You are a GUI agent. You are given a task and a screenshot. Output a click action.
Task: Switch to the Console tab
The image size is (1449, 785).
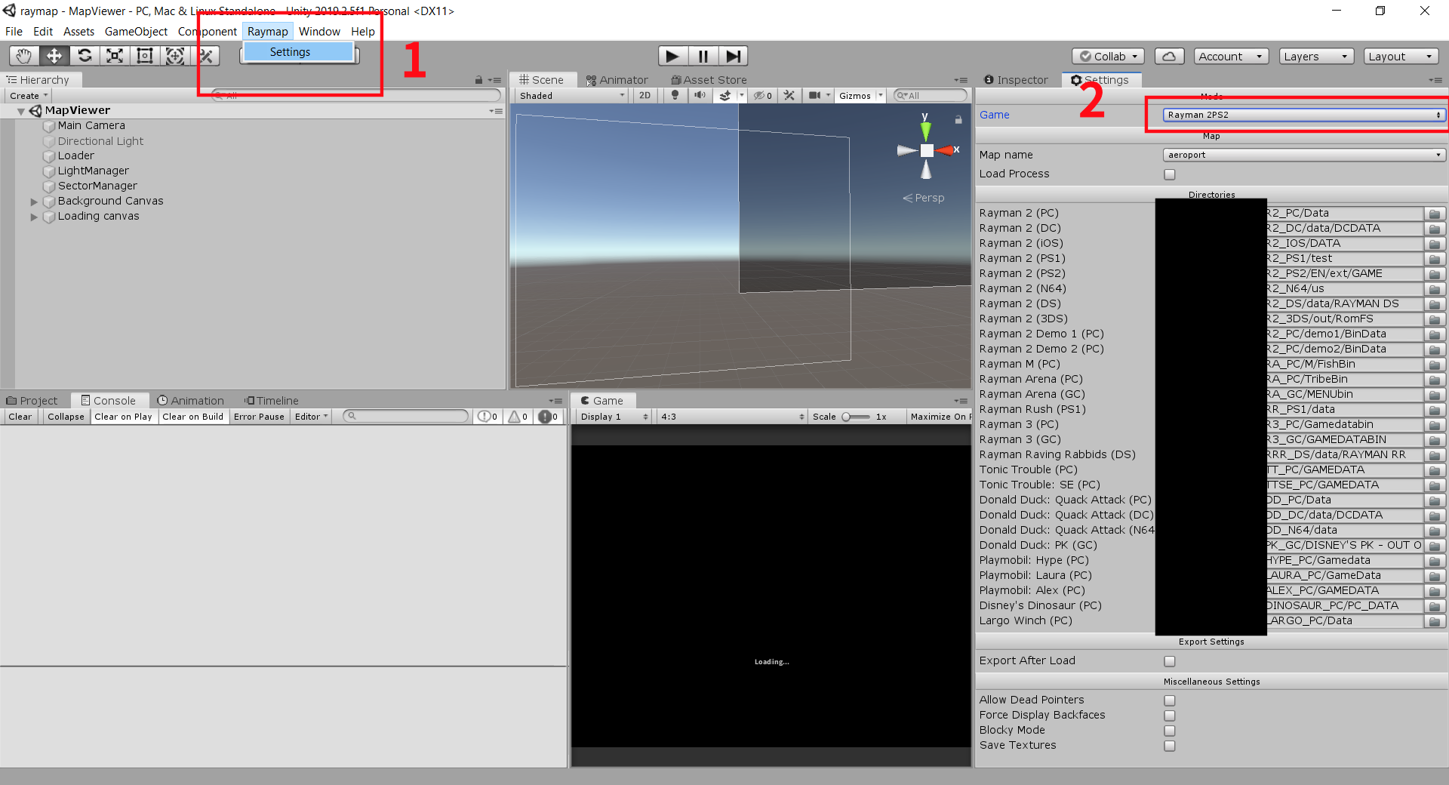[x=109, y=400]
